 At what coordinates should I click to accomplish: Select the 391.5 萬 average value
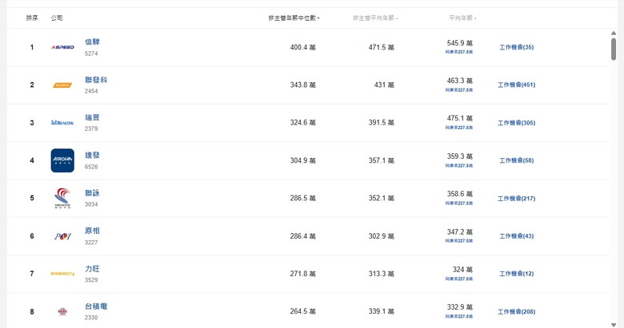coord(382,123)
